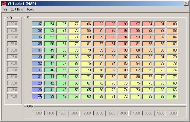This screenshot has width=190, height=122.
Task: Open the Edit Bins menu
Action: 17,9
